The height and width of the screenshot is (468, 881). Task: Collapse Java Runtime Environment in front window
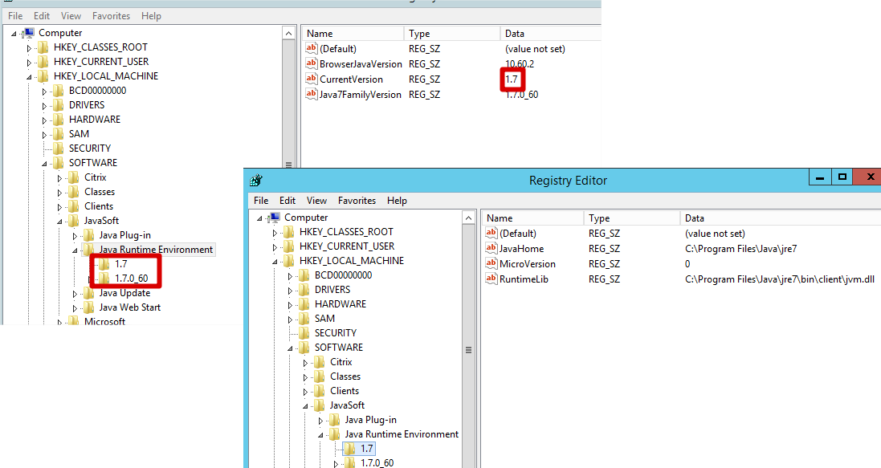[x=320, y=435]
